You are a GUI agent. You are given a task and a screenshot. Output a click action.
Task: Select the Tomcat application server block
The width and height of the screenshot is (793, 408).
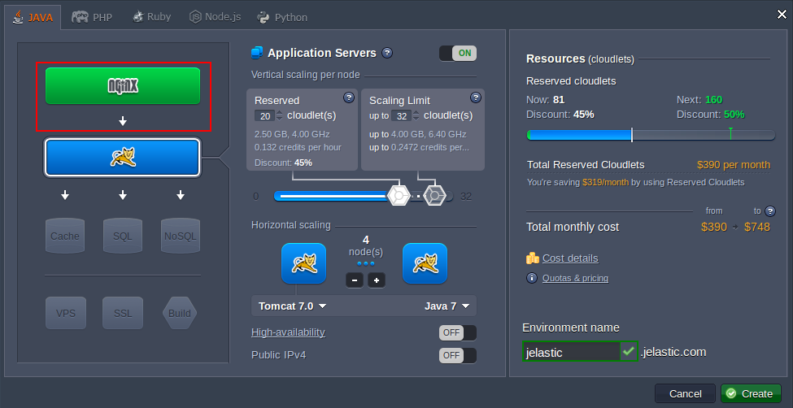click(123, 158)
